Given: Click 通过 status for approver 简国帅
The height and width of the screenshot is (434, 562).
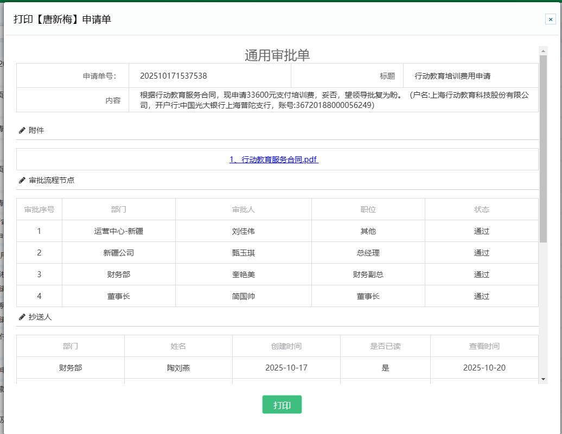Looking at the screenshot, I should click(x=481, y=296).
